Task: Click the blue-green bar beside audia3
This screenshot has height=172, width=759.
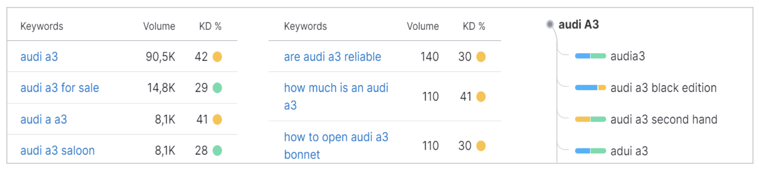Action: [590, 56]
